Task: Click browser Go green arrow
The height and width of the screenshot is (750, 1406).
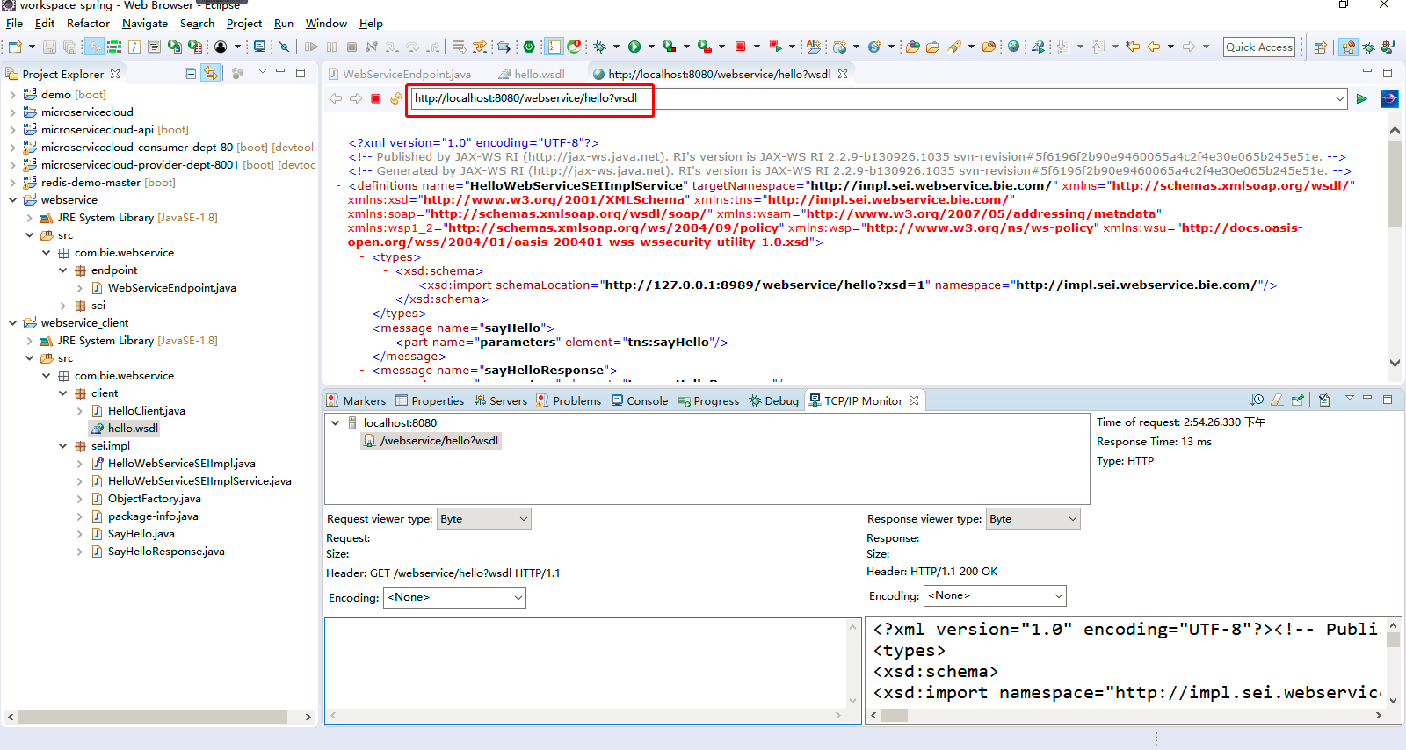Action: pyautogui.click(x=1361, y=98)
